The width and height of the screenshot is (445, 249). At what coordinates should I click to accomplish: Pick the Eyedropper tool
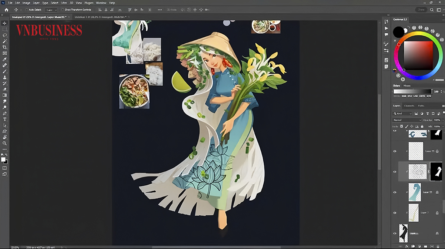tap(5, 59)
